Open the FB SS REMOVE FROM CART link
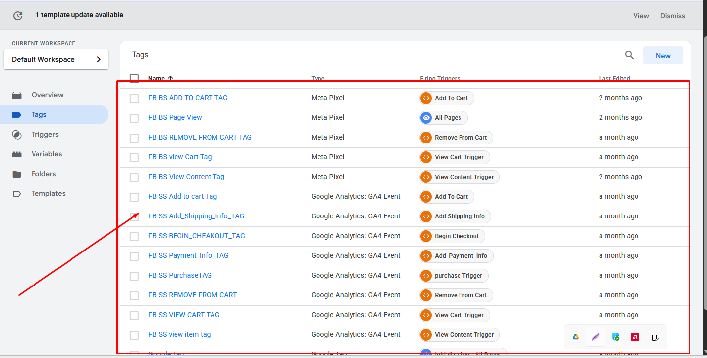The width and height of the screenshot is (707, 358). point(192,295)
